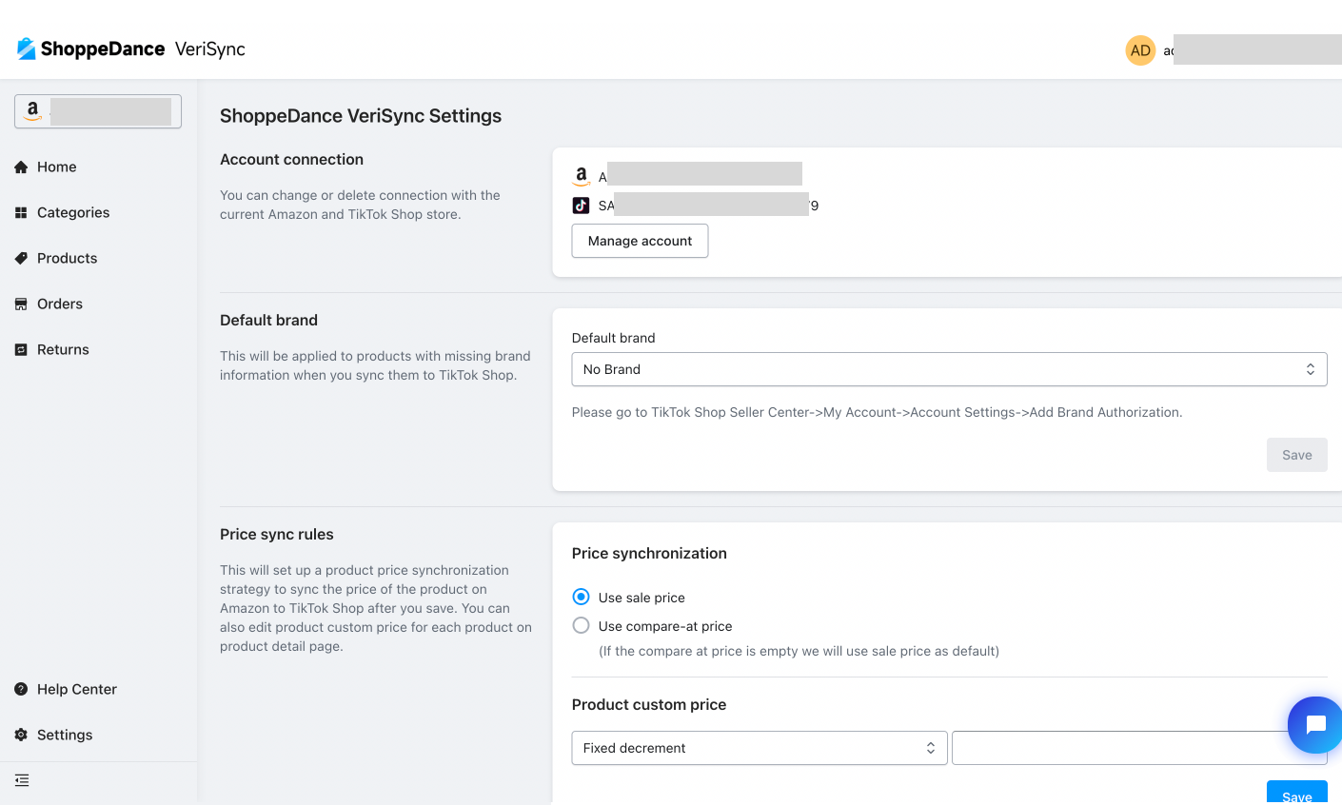Click Save in Price sync rules section
This screenshot has height=805, width=1342.
click(x=1296, y=794)
